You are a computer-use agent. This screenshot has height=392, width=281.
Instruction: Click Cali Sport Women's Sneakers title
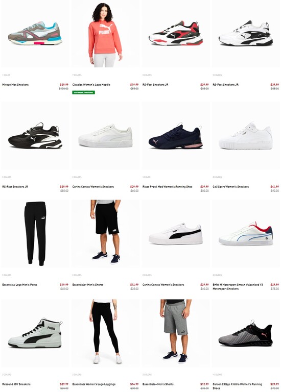tap(231, 187)
